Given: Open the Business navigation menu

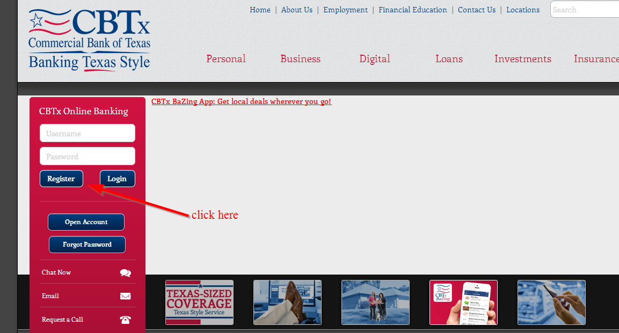Looking at the screenshot, I should click(x=301, y=59).
